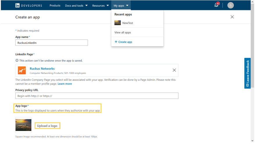The image size is (255, 144).
Task: Click the Create an app title
Action: click(28, 17)
